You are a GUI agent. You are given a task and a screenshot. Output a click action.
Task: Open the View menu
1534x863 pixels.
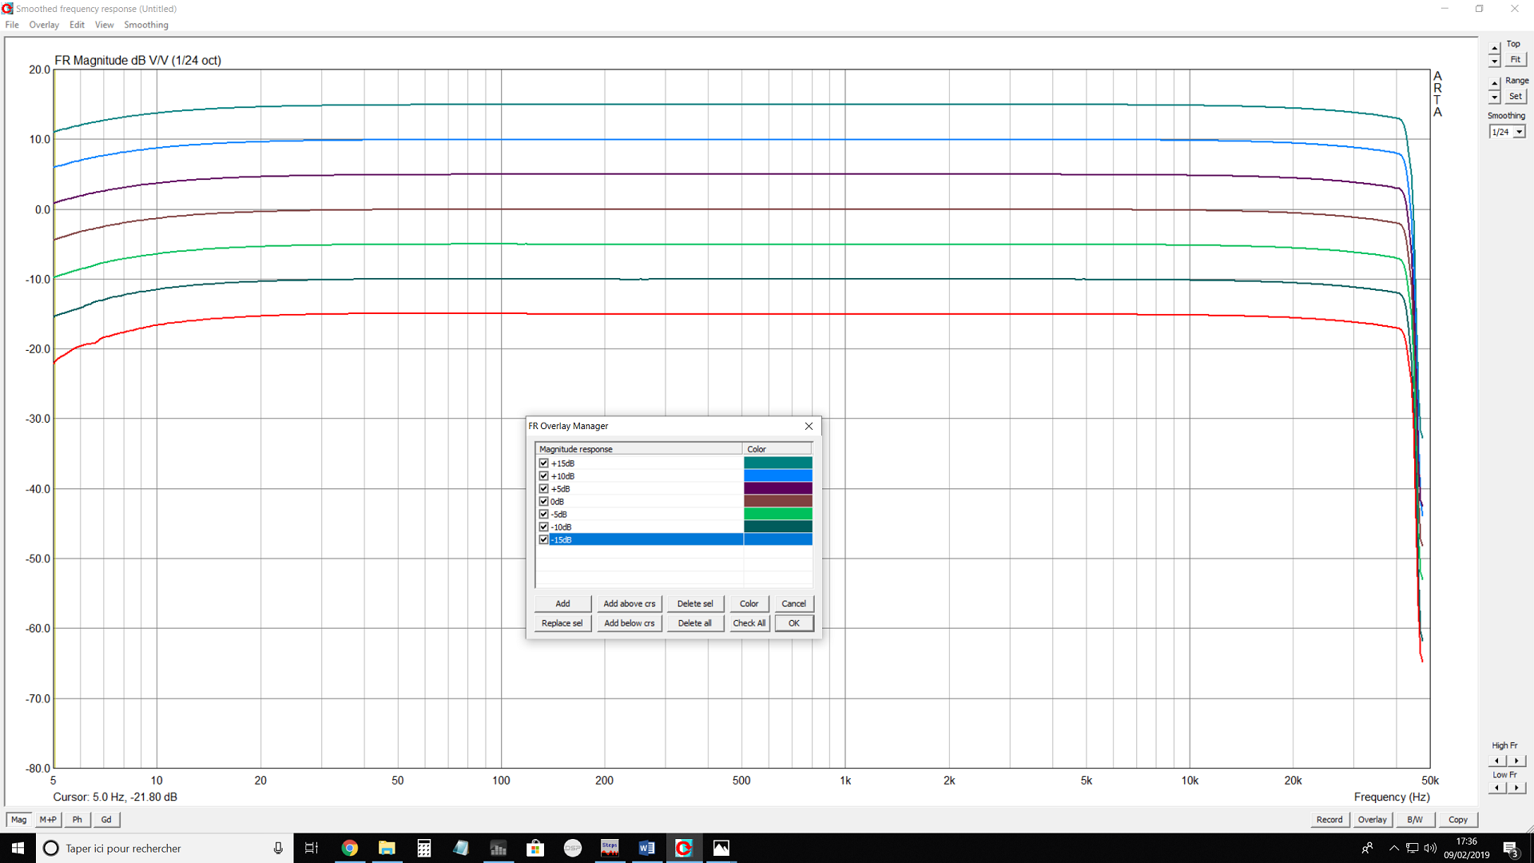(104, 25)
